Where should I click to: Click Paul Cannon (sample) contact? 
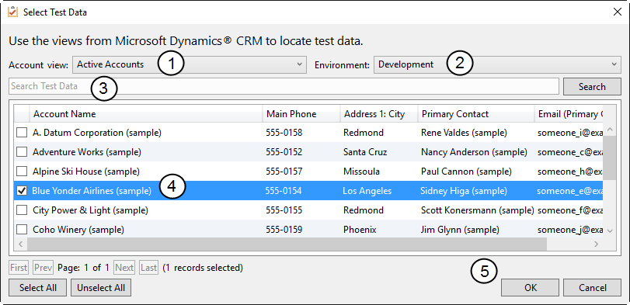coord(466,172)
